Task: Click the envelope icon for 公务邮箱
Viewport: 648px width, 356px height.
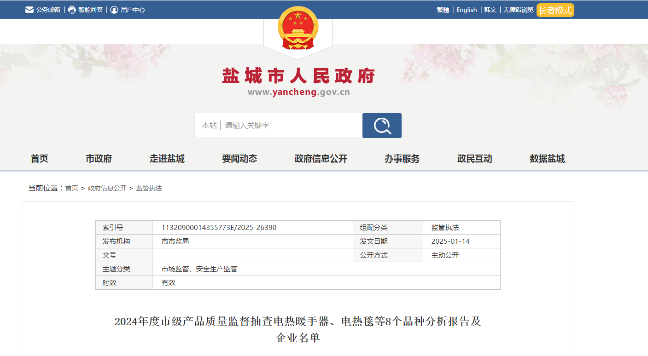Action: (x=29, y=10)
